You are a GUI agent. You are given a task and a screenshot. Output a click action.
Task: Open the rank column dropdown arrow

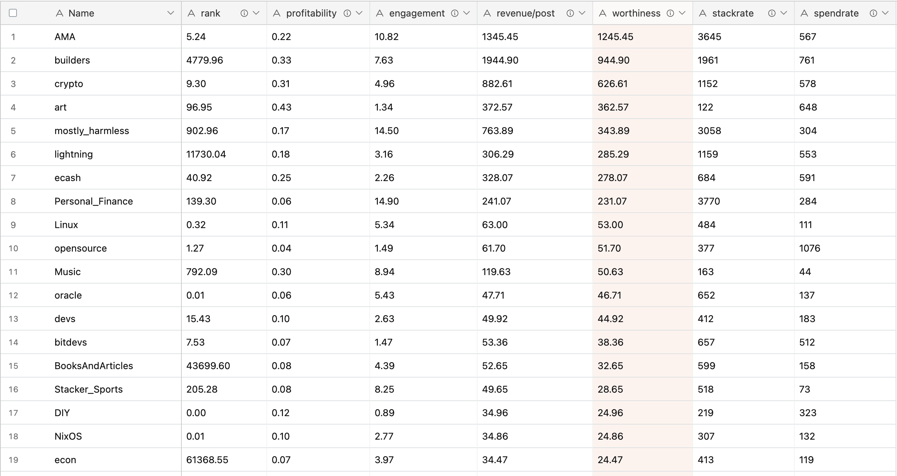[256, 13]
